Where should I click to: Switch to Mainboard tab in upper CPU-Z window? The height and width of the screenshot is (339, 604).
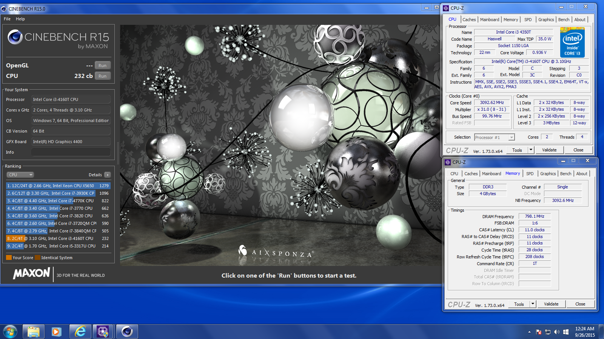click(x=490, y=20)
